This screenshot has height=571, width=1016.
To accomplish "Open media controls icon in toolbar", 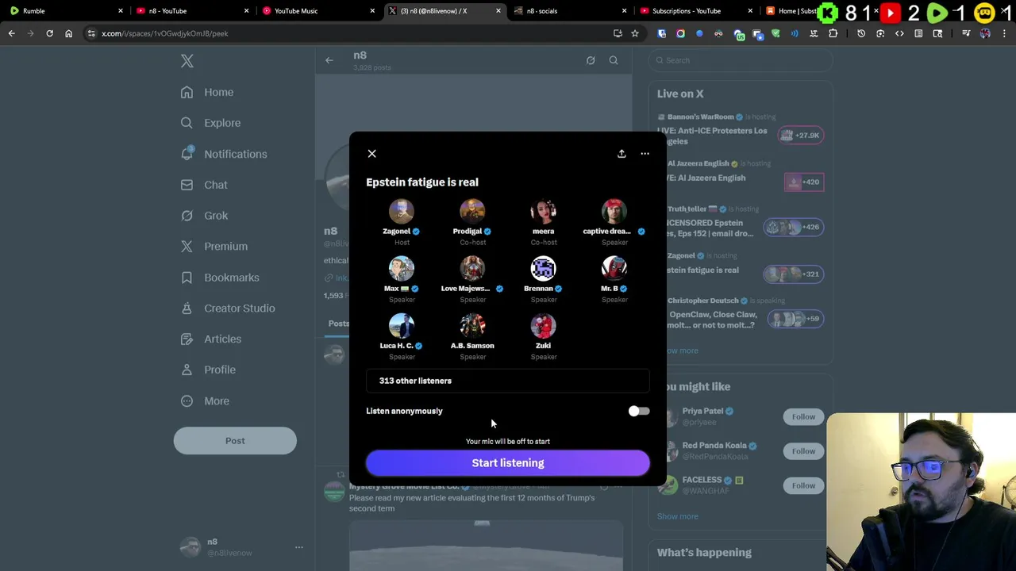I will [x=966, y=33].
